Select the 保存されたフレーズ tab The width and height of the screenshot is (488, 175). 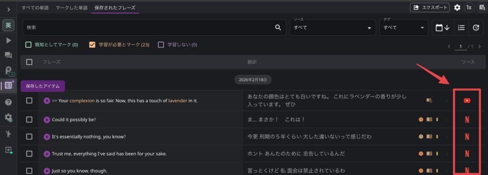115,8
